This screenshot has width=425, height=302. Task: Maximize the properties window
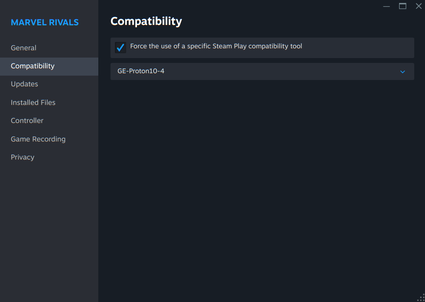click(403, 6)
